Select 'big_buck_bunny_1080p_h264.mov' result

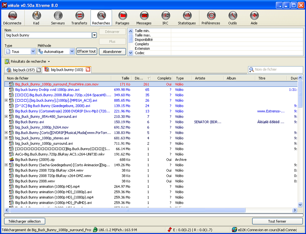pyautogui.click(x=151, y=127)
